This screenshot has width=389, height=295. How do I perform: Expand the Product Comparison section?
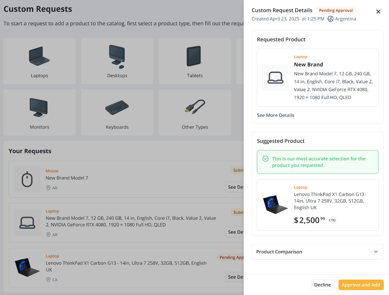tap(279, 252)
